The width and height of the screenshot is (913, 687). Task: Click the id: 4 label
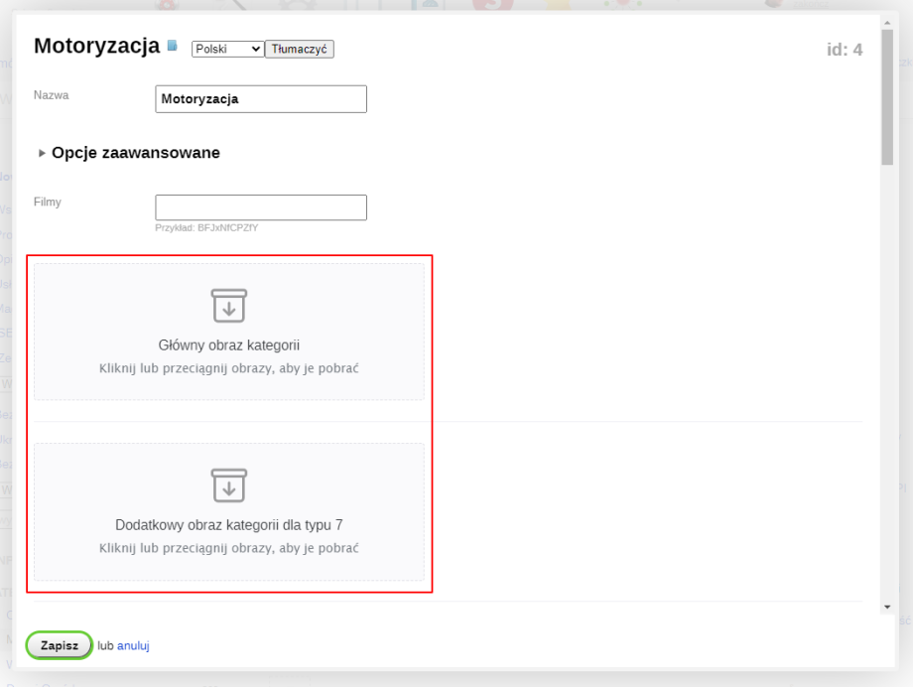(x=845, y=49)
